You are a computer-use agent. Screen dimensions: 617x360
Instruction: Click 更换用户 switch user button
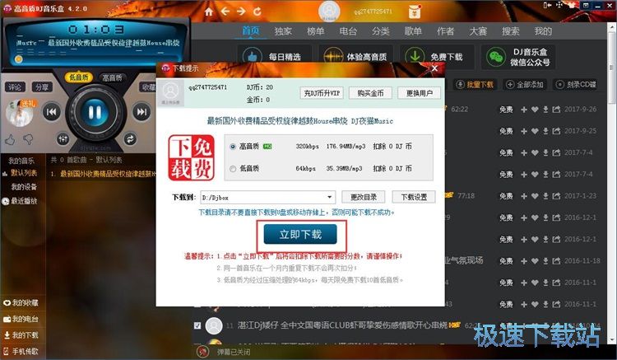(x=419, y=93)
